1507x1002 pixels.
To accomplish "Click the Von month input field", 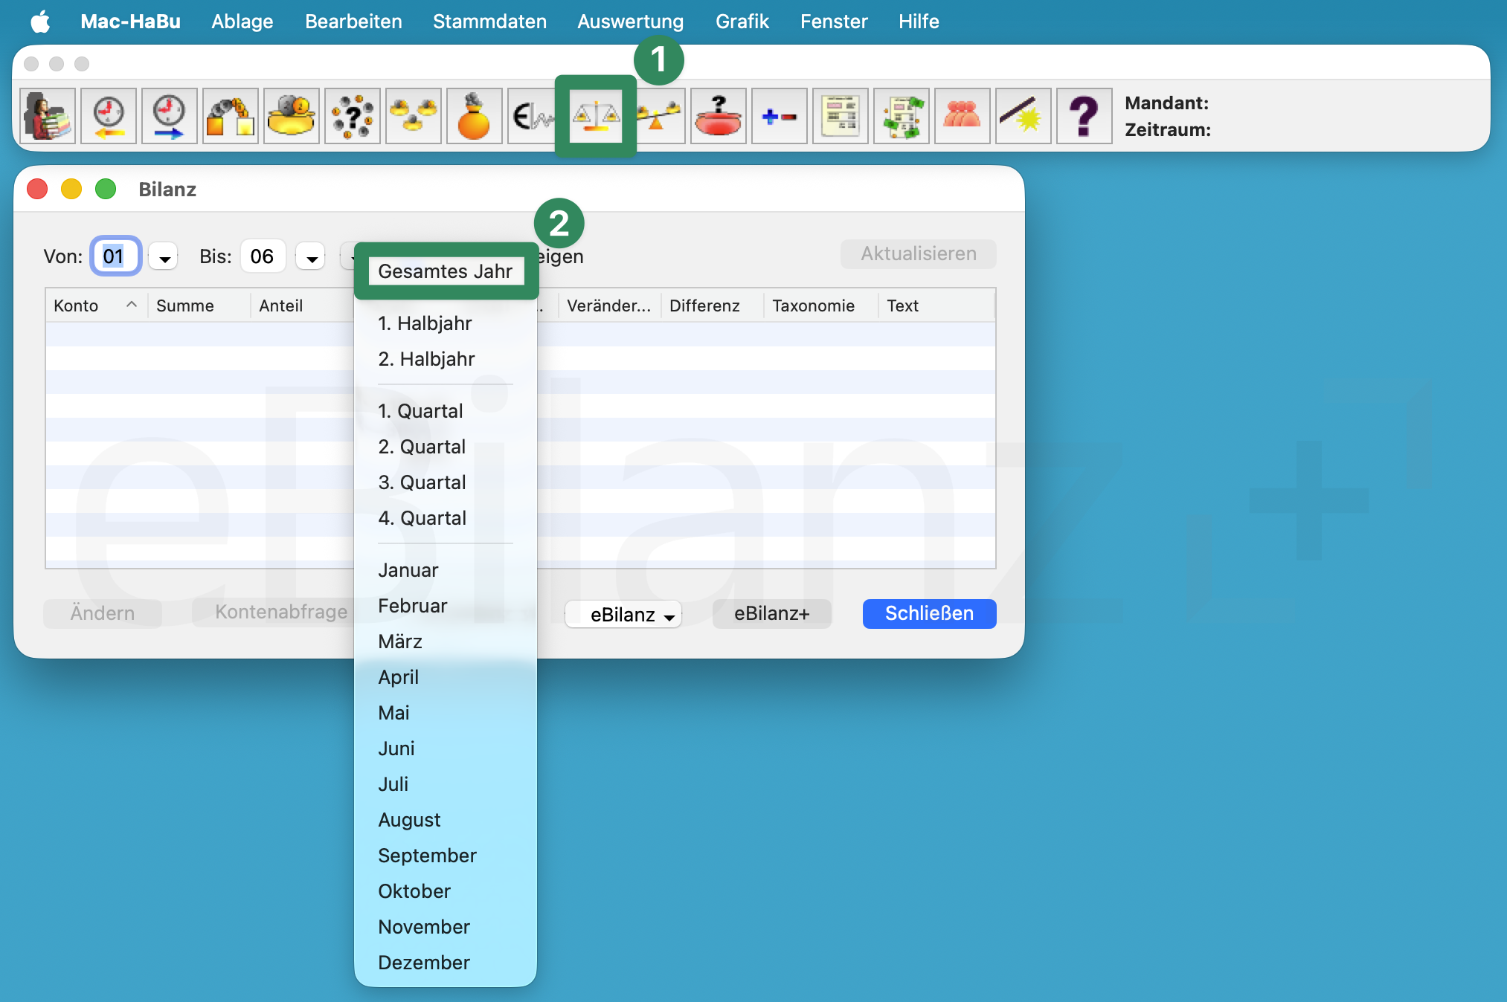I will point(116,256).
